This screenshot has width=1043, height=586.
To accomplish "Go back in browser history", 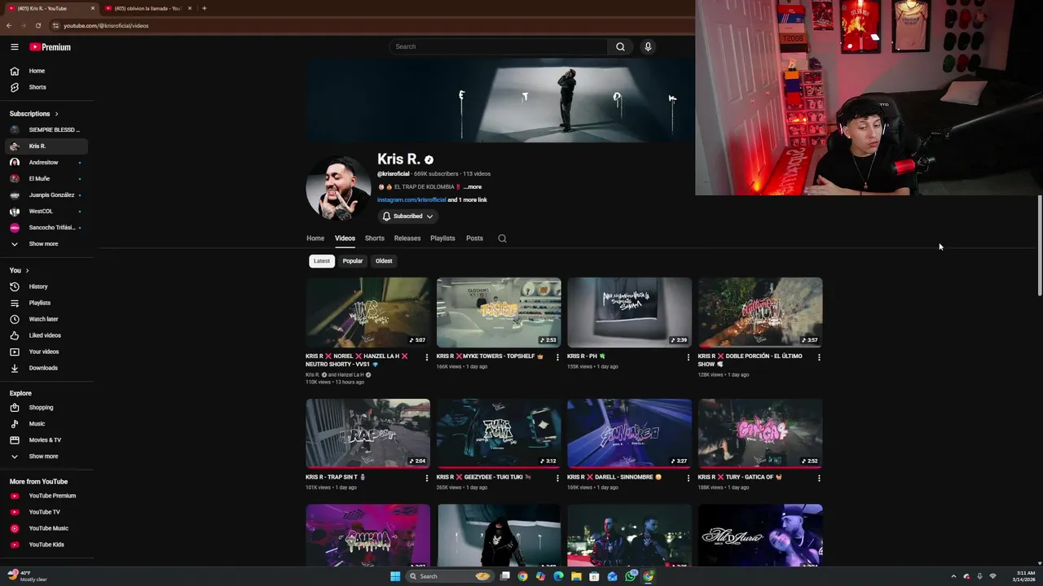I will click(8, 25).
